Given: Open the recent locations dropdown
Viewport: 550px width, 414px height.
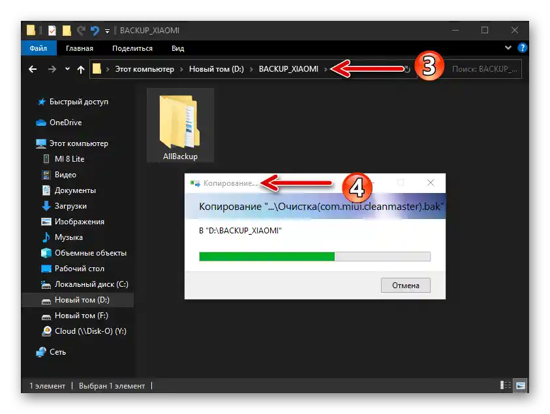Looking at the screenshot, I should [x=67, y=69].
